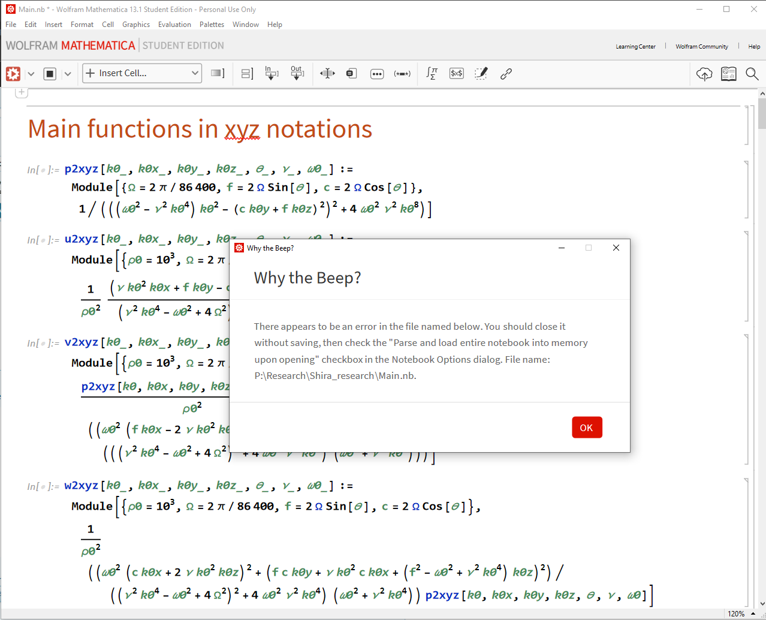Open the drawing tools pencil icon
Image resolution: width=766 pixels, height=620 pixels.
click(481, 73)
